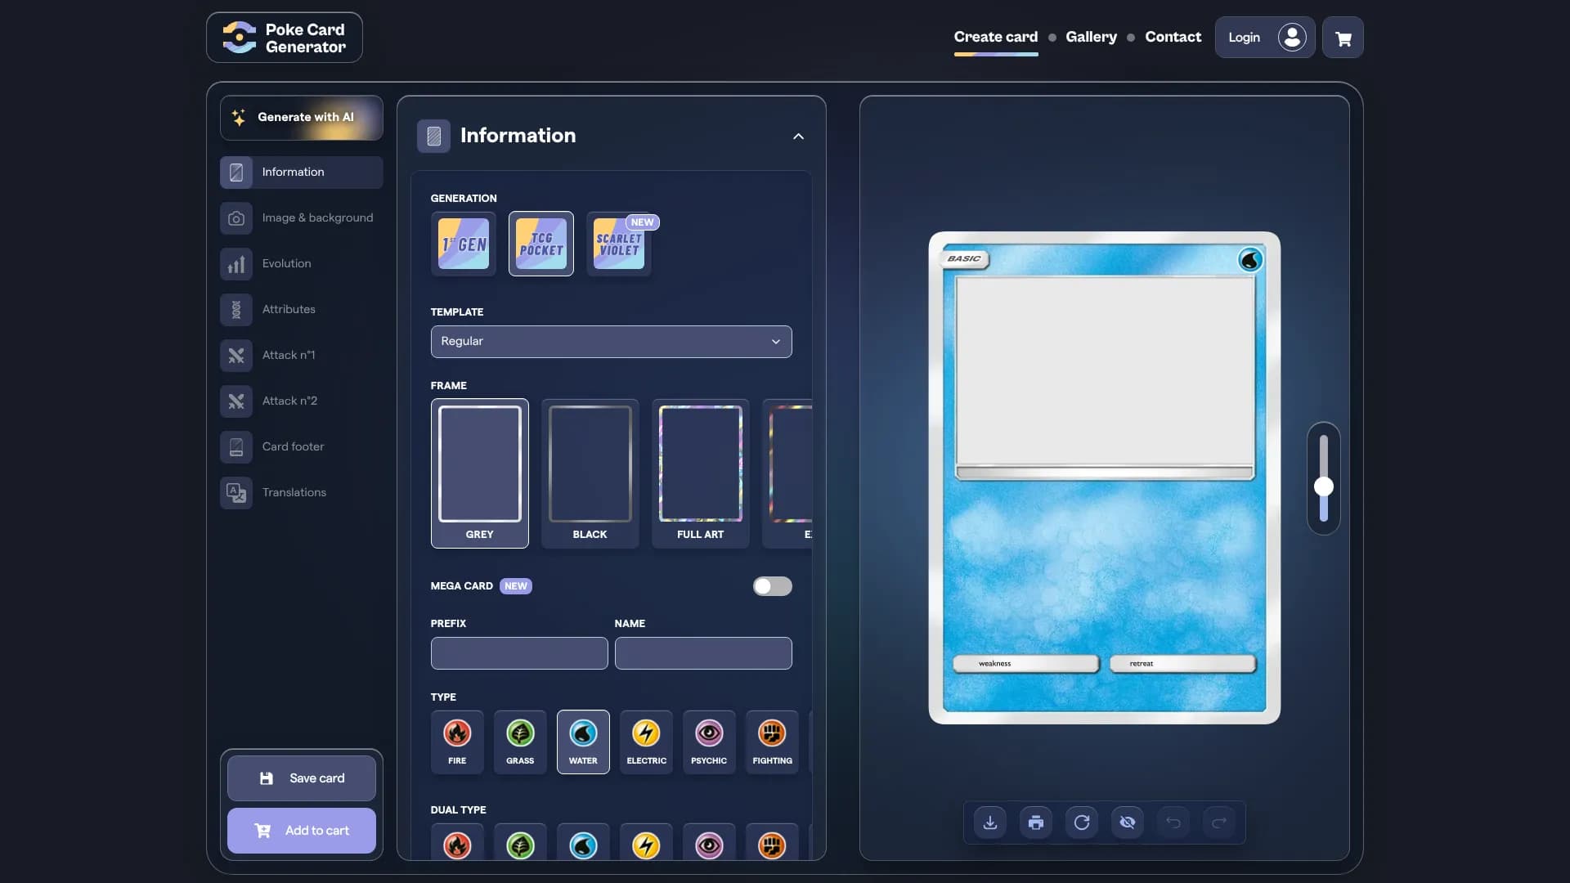Click the print card icon
Image resolution: width=1570 pixels, height=883 pixels.
pyautogui.click(x=1035, y=822)
